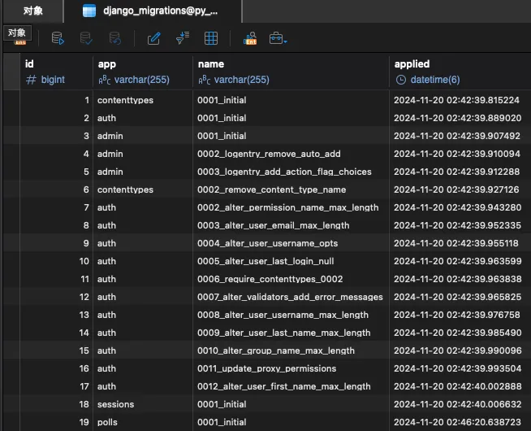Viewport: 531px width, 431px height.
Task: Switch to the 对象 tab
Action: point(33,11)
